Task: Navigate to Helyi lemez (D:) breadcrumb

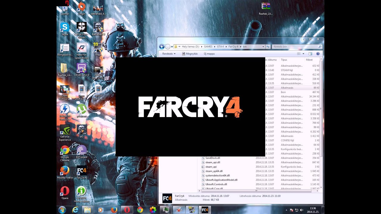Action: [191, 47]
